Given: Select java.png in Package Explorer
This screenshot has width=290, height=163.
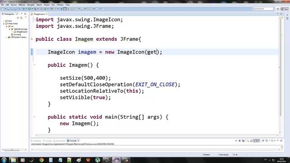Looking at the screenshot, I should click(x=16, y=34).
